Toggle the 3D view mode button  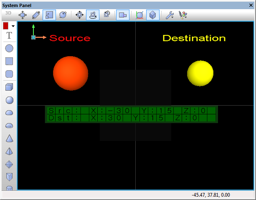tap(8, 13)
